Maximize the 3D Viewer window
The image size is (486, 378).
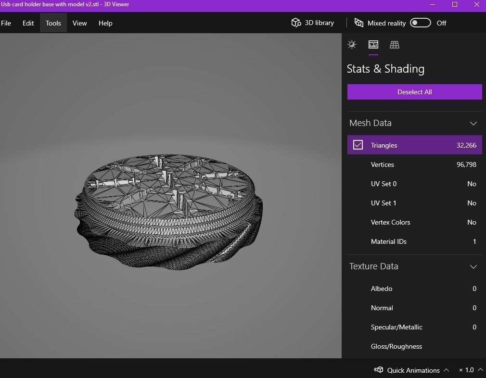[455, 5]
